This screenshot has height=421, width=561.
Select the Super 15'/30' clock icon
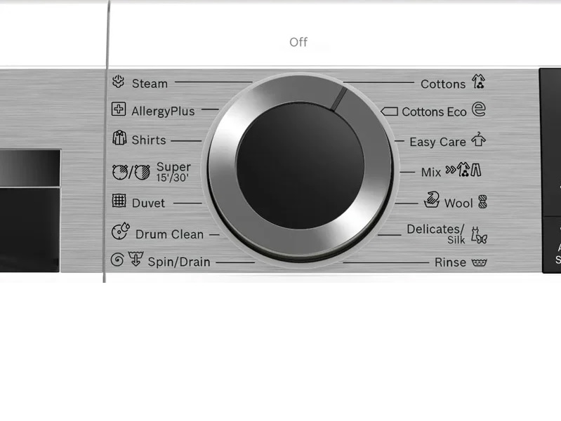point(131,172)
